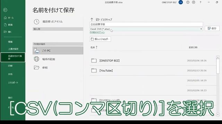Click the back arrow circle icon
Viewport: 222px width, 124px height.
tap(5, 10)
